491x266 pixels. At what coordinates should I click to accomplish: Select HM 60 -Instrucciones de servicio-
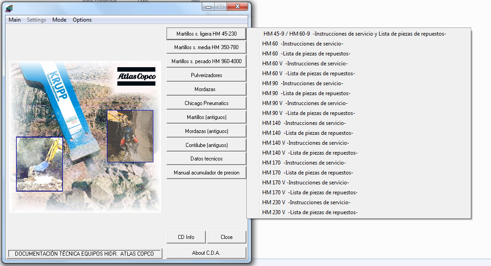pyautogui.click(x=359, y=43)
